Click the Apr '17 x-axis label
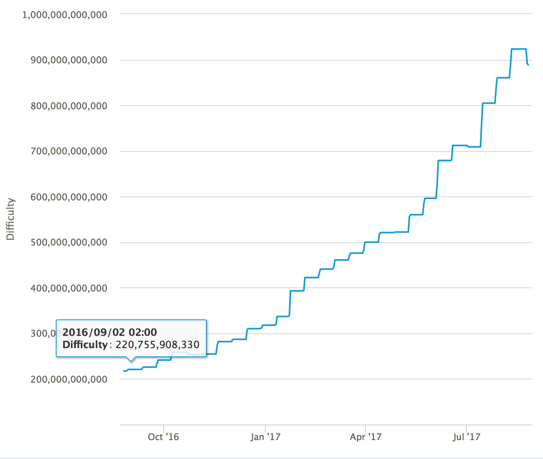The width and height of the screenshot is (543, 459). (x=365, y=437)
